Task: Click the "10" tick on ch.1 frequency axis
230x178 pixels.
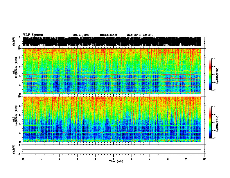Action: 20,49
